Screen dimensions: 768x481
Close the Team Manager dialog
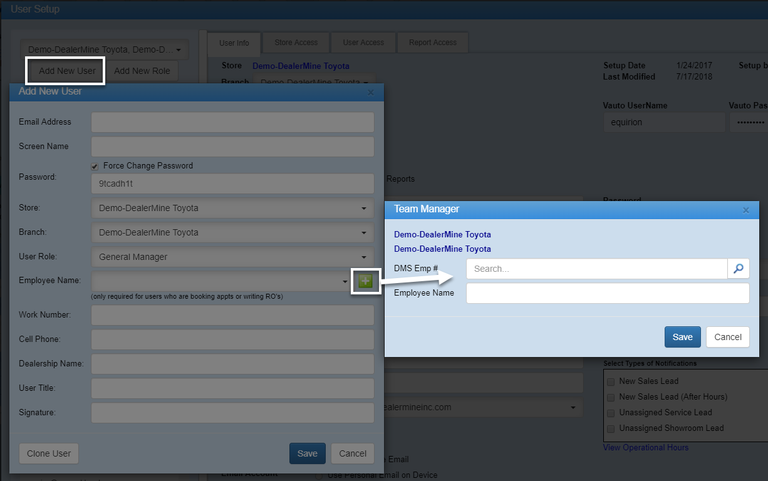tap(745, 210)
